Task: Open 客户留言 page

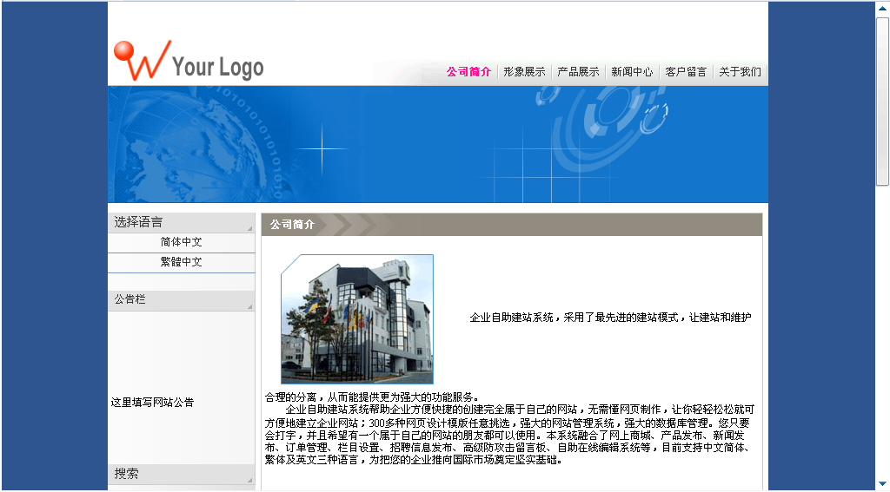Action: point(686,72)
